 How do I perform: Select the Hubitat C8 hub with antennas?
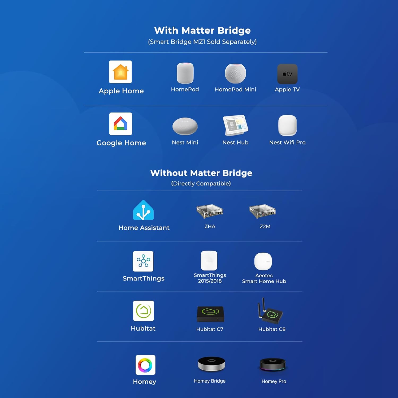click(x=271, y=312)
